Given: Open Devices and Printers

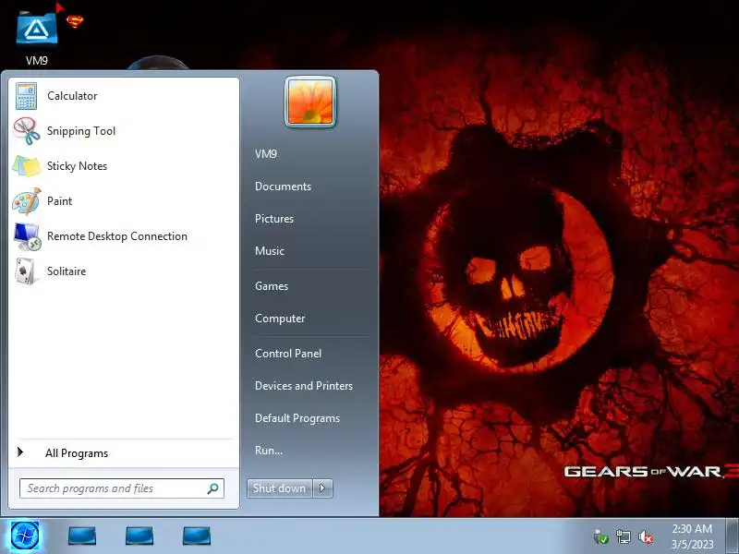Looking at the screenshot, I should (x=304, y=386).
